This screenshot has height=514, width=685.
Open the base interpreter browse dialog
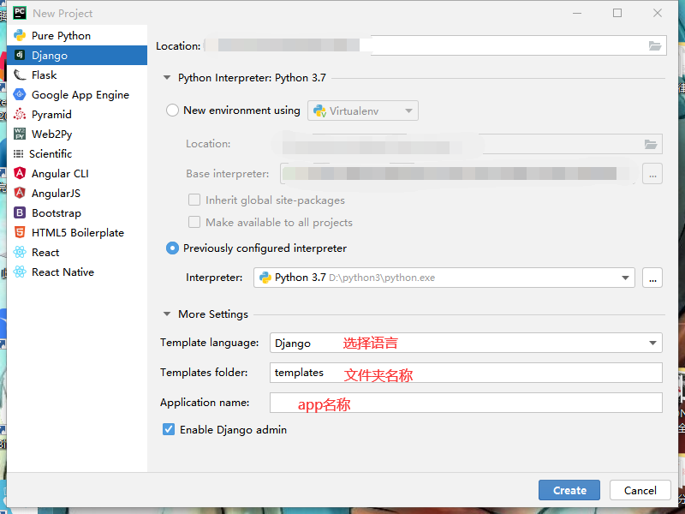(x=652, y=173)
